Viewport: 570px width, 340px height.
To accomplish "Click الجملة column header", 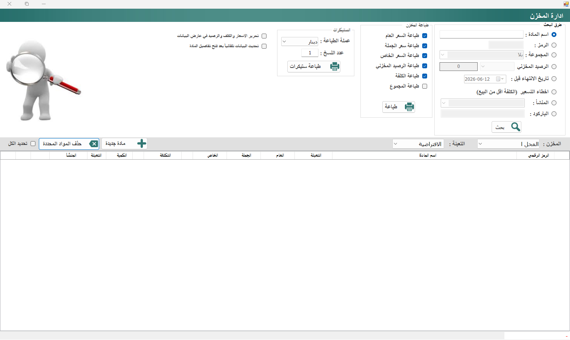I will click(x=244, y=155).
